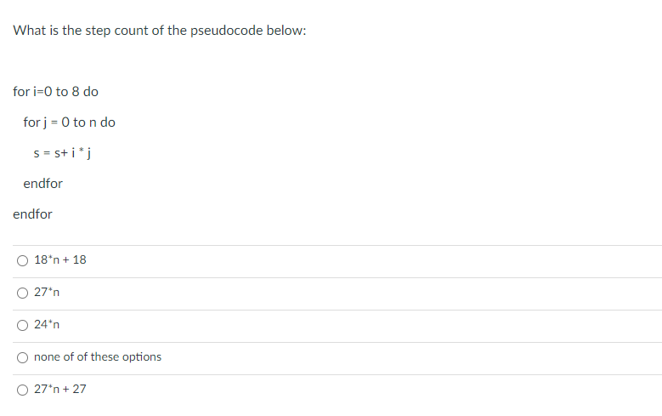Click the question prompt about step count
The width and height of the screenshot is (662, 416).
(160, 31)
